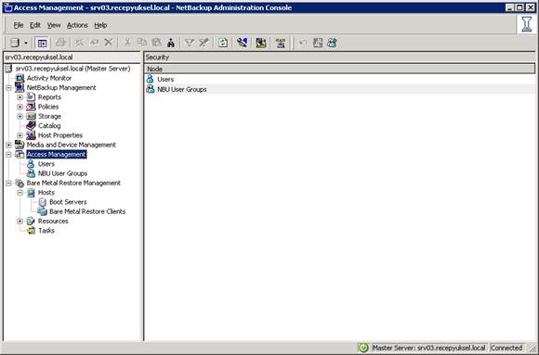Click the Boot Servers icon in tree

coord(42,202)
